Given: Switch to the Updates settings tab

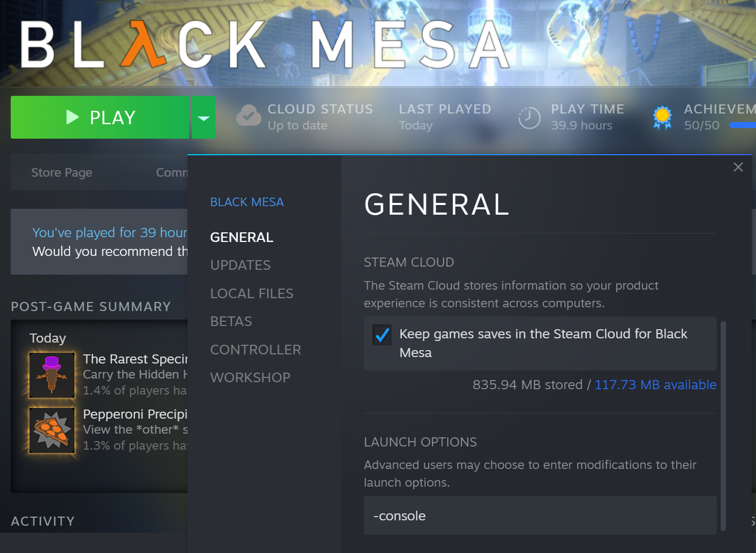Looking at the screenshot, I should [x=241, y=265].
